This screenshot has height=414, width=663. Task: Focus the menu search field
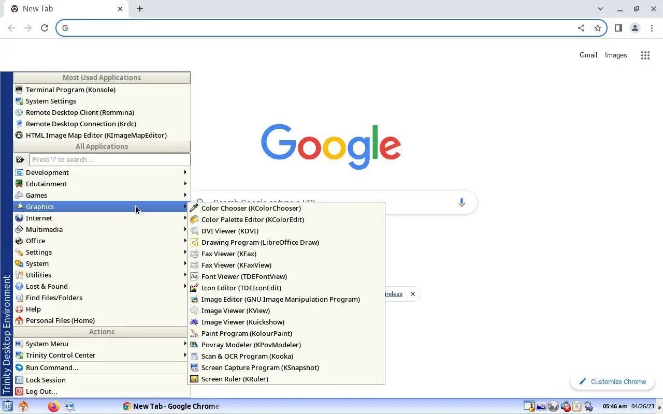point(110,160)
